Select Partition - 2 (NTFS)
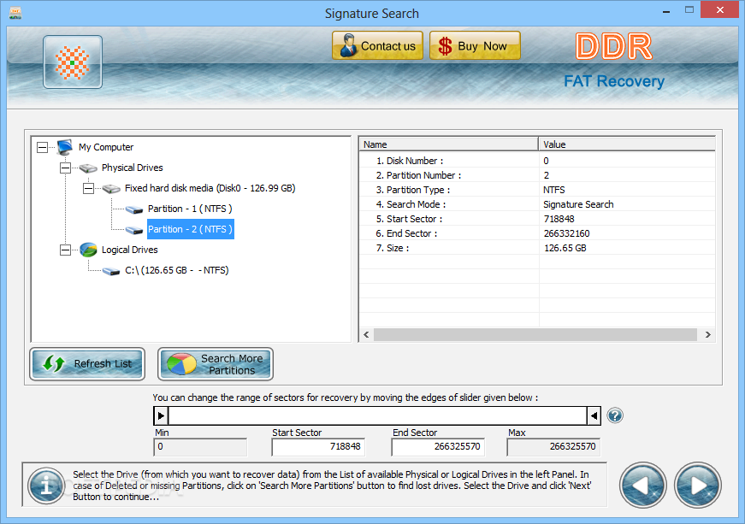 [190, 229]
